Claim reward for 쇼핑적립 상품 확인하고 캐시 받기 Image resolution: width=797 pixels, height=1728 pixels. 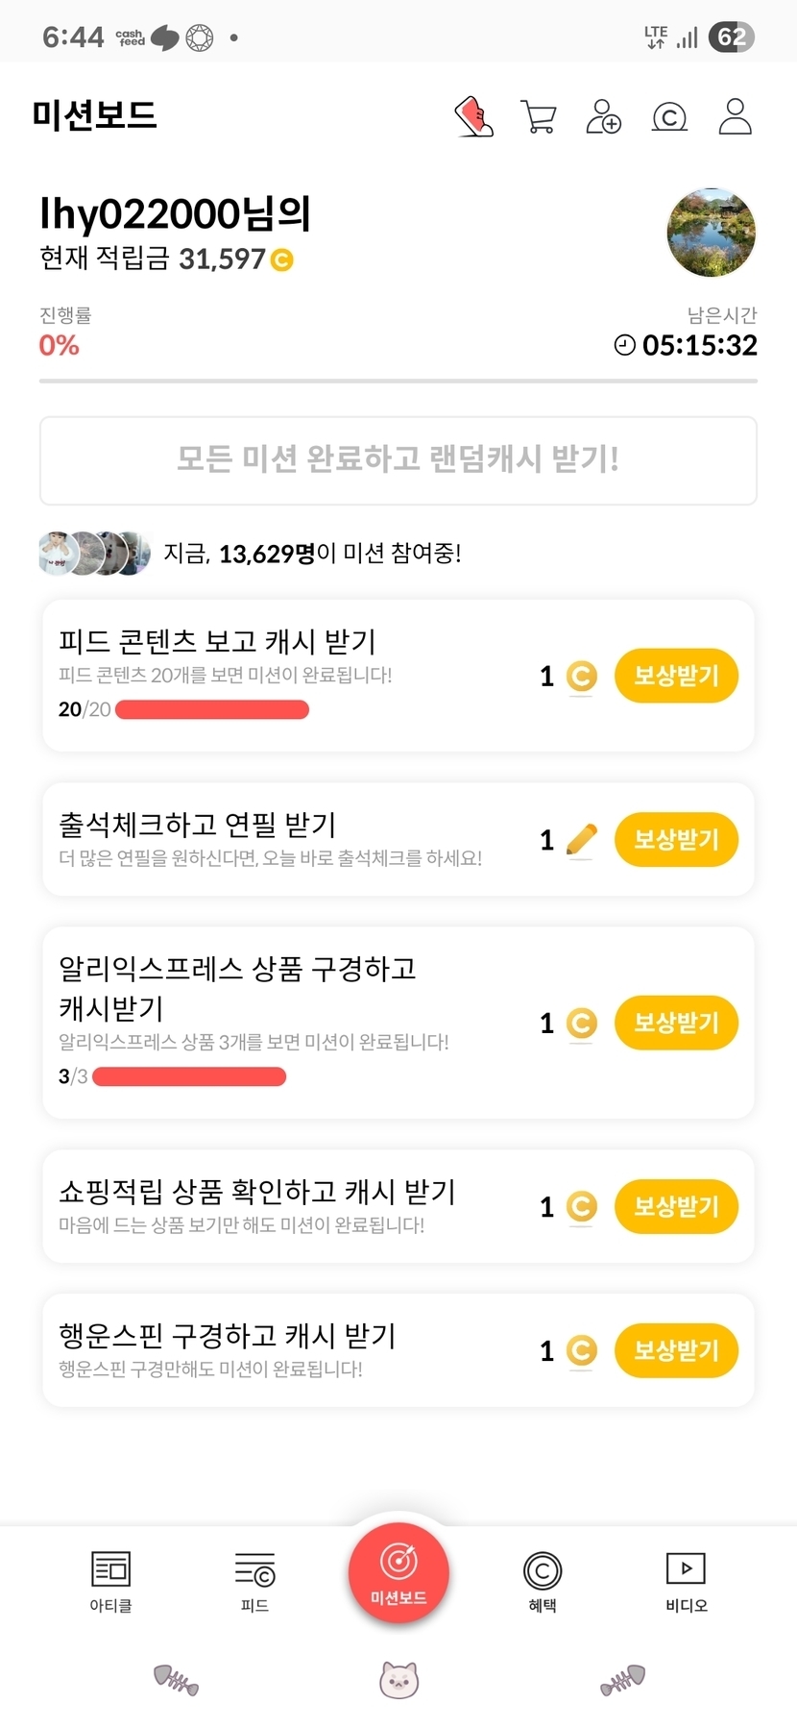(x=676, y=1206)
